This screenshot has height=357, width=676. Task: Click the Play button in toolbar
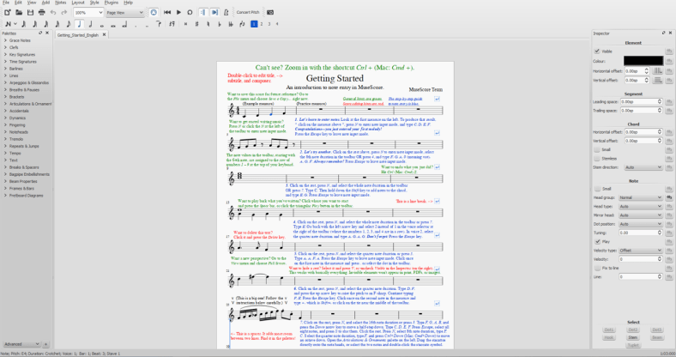[x=178, y=13]
